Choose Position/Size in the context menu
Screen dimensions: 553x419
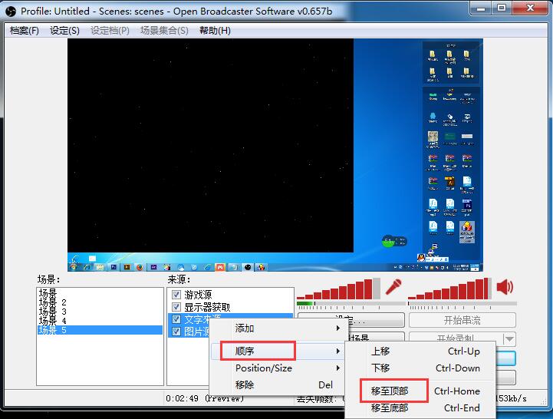click(x=277, y=368)
